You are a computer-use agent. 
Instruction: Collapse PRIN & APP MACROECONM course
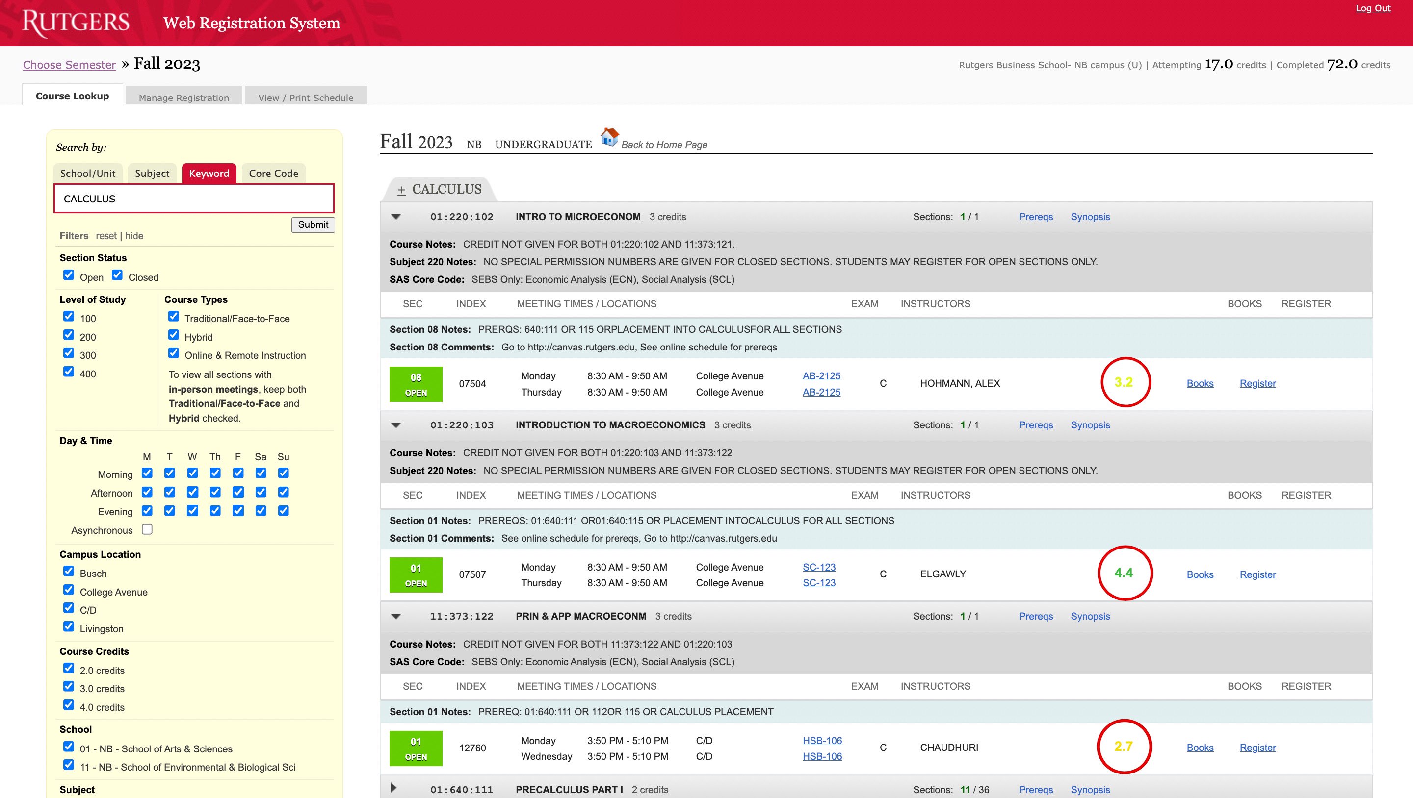click(x=396, y=616)
